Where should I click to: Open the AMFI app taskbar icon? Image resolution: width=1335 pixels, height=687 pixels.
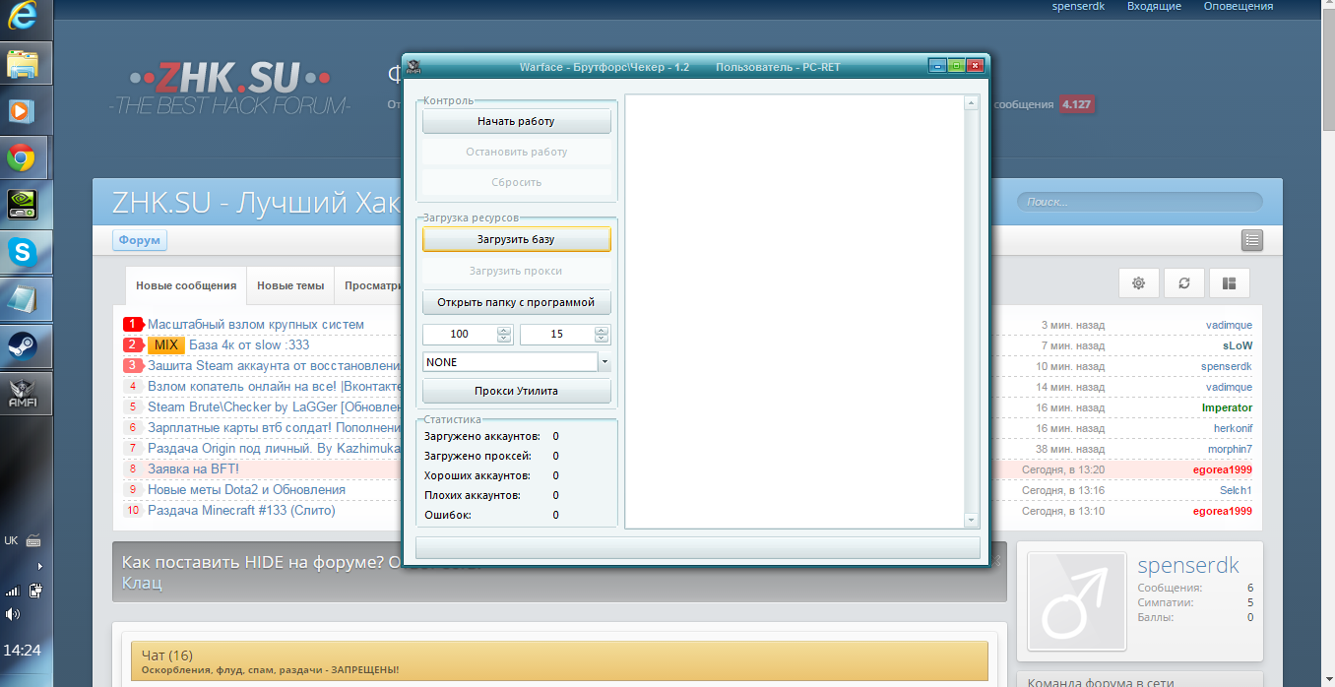[x=22, y=393]
